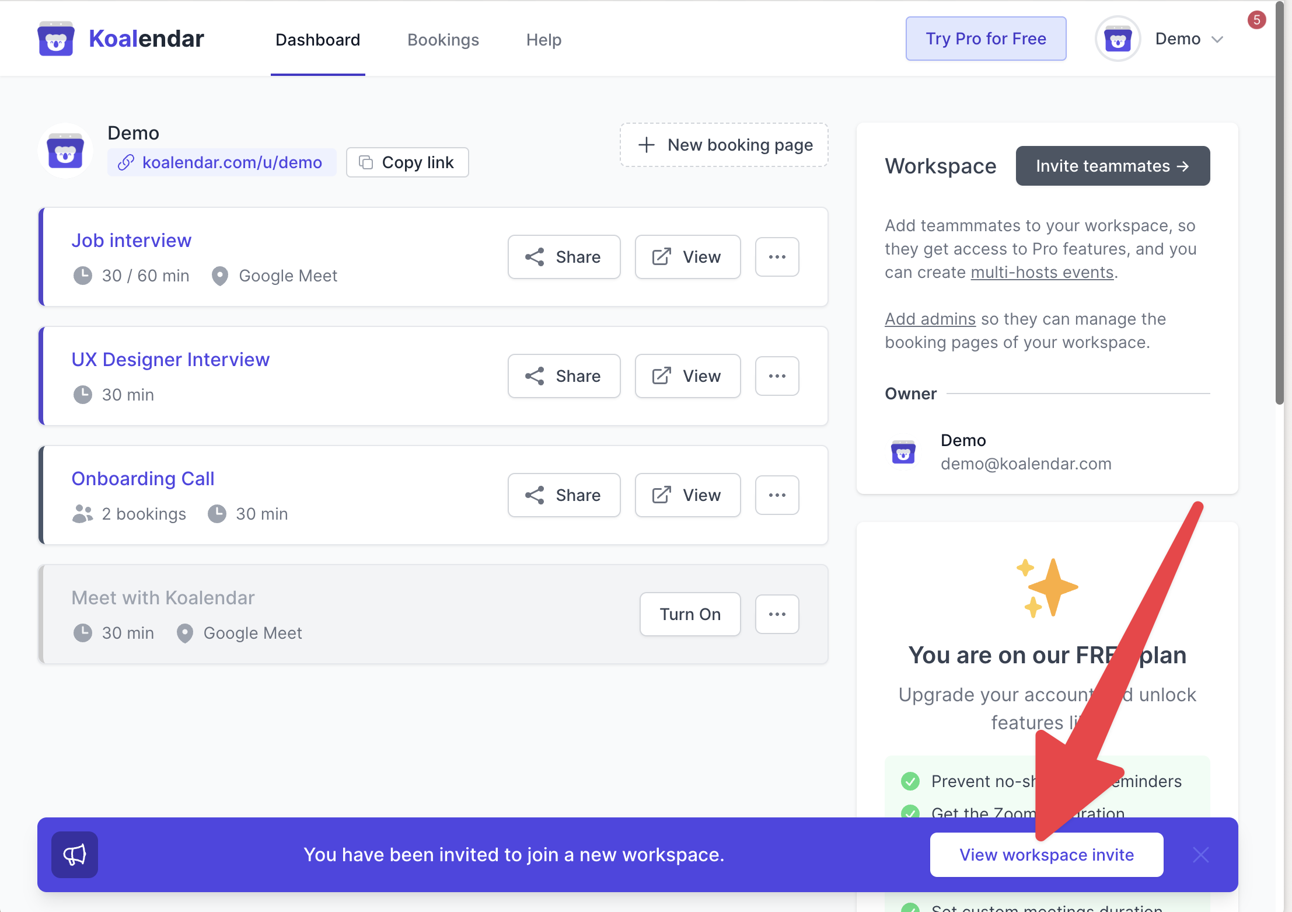Click the Try Pro for Free button
The image size is (1292, 912).
[986, 39]
